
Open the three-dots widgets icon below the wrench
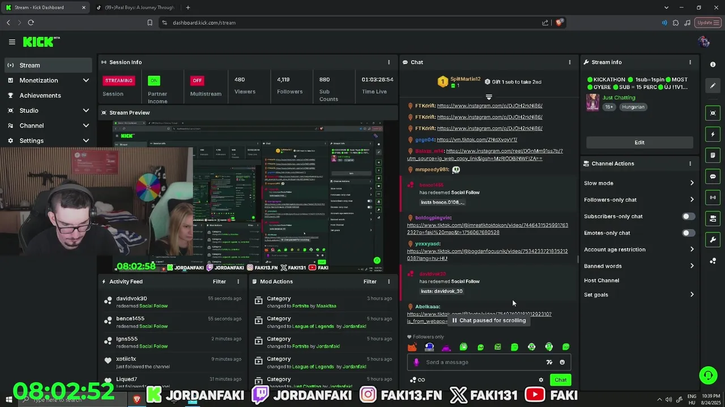click(x=713, y=261)
